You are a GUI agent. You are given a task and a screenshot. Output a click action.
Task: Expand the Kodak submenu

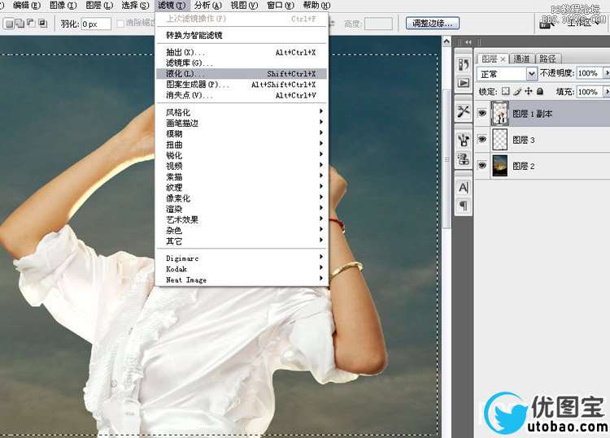tap(242, 269)
